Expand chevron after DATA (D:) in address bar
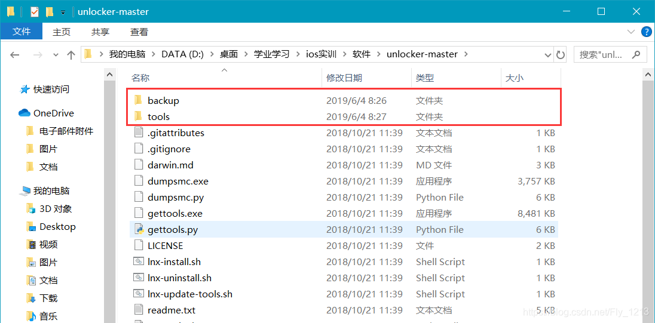 click(x=211, y=54)
